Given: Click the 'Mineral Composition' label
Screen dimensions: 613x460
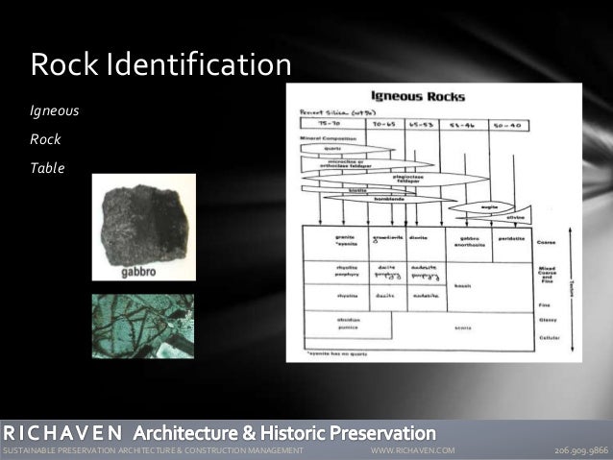Looking at the screenshot, I should pyautogui.click(x=328, y=138).
